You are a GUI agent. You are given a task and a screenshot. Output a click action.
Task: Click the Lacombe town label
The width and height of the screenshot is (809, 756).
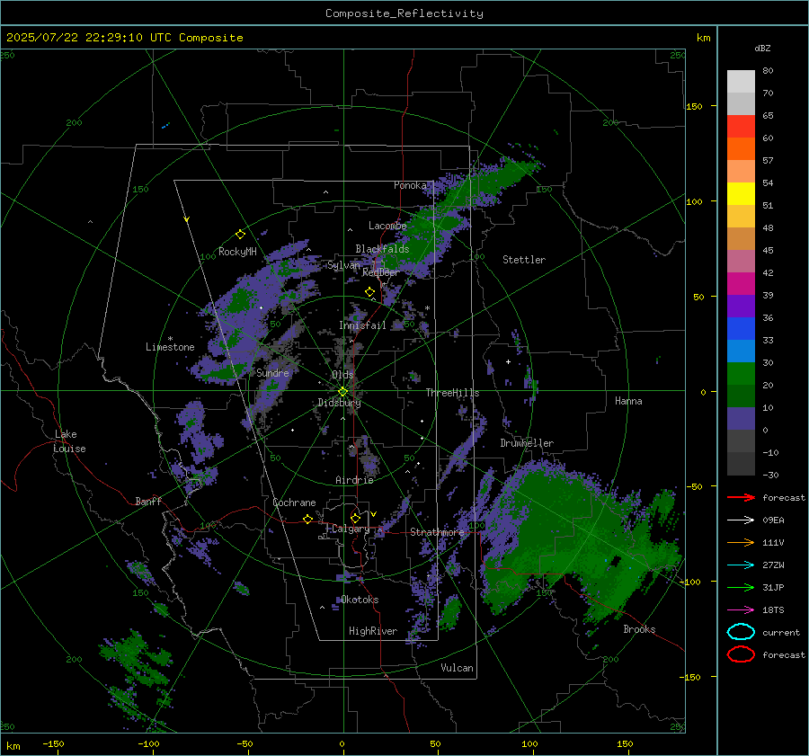tap(387, 226)
